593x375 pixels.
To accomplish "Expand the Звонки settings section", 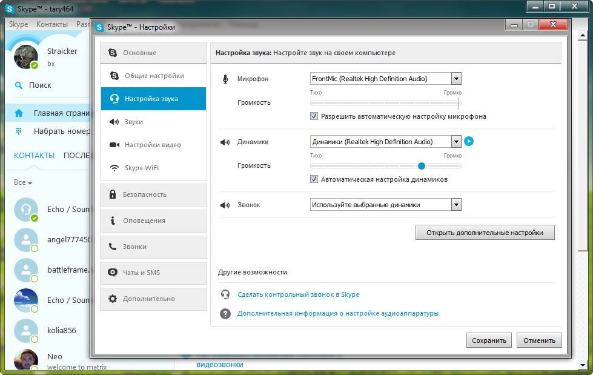I will point(153,247).
